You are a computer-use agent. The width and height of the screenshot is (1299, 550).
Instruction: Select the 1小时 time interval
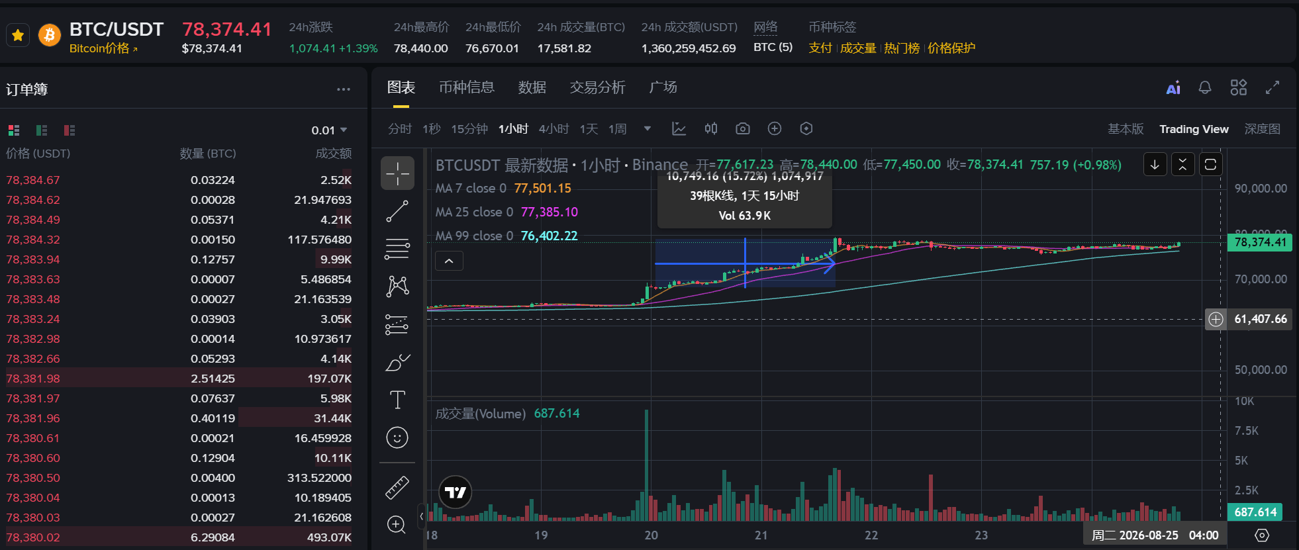[x=513, y=129]
